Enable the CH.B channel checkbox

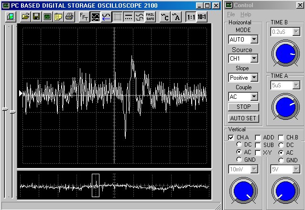tap(282, 137)
